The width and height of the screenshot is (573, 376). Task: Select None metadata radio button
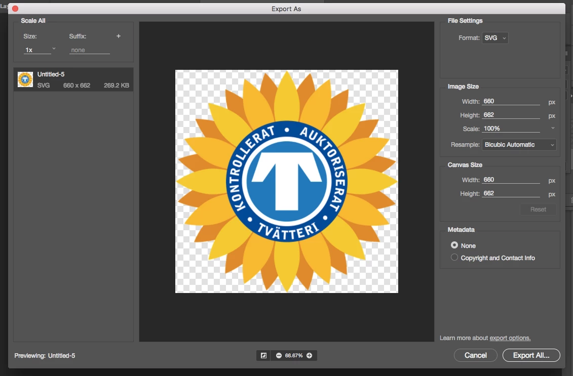[454, 245]
